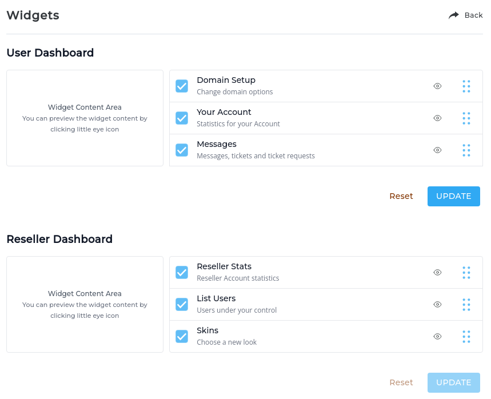This screenshot has height=399, width=491.
Task: Uncheck the Domain Setup checkbox
Action: point(182,86)
